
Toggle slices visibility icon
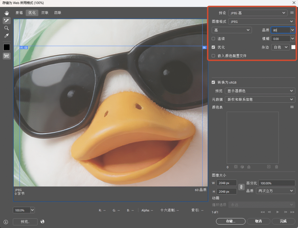7,56
